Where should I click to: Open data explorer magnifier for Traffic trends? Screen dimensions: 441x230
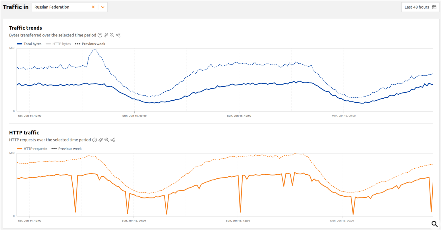click(112, 35)
